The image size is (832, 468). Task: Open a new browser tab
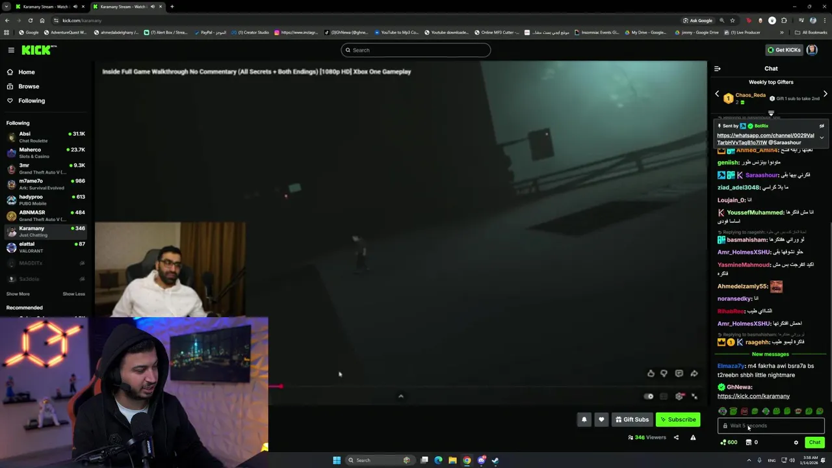[x=172, y=6]
